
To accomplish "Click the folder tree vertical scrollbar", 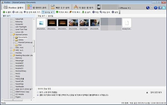I will pyautogui.click(x=34, y=46).
